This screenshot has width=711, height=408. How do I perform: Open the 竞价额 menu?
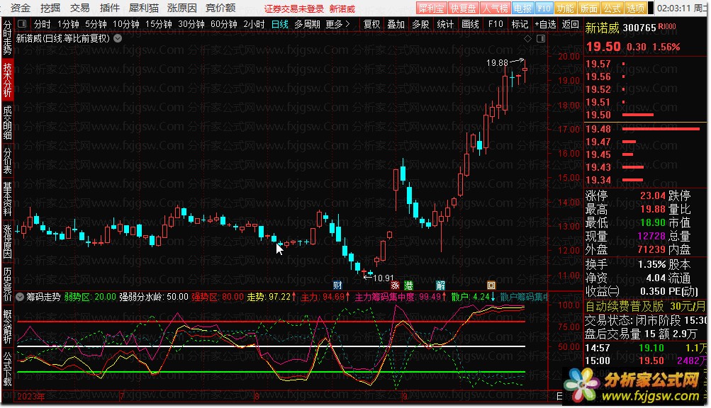(220, 8)
